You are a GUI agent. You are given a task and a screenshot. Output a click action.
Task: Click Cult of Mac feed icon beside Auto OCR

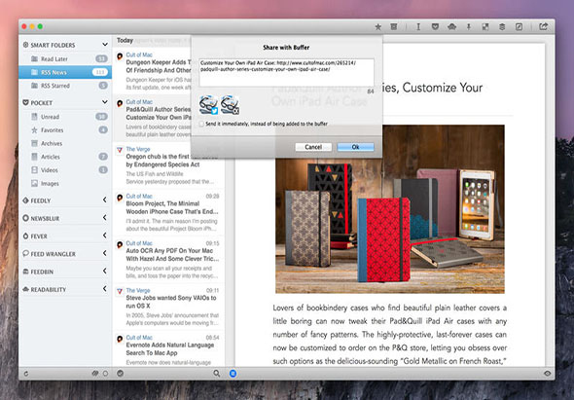pyautogui.click(x=120, y=244)
